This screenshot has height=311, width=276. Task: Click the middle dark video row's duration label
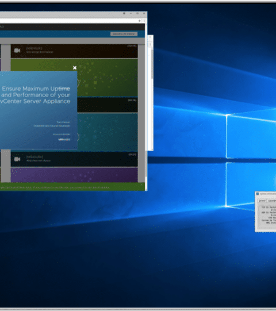(x=132, y=101)
